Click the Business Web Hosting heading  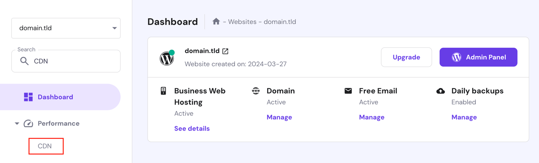pos(200,96)
